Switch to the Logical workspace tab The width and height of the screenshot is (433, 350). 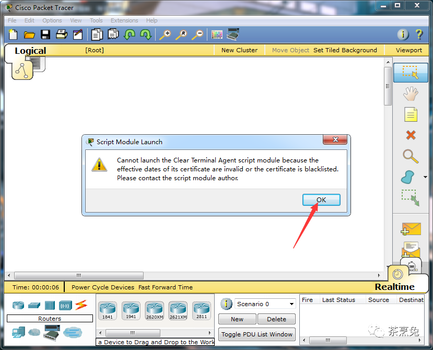click(30, 51)
